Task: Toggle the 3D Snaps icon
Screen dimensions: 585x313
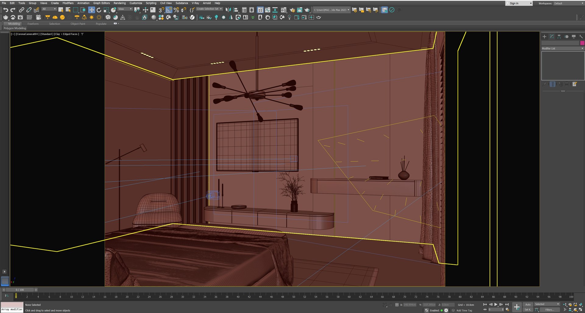Action: click(x=161, y=10)
